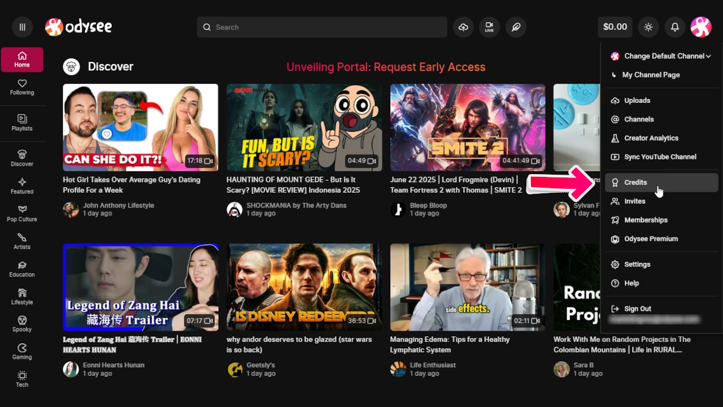This screenshot has width=723, height=407.
Task: Open Creator Analytics menu item
Action: tap(661, 138)
